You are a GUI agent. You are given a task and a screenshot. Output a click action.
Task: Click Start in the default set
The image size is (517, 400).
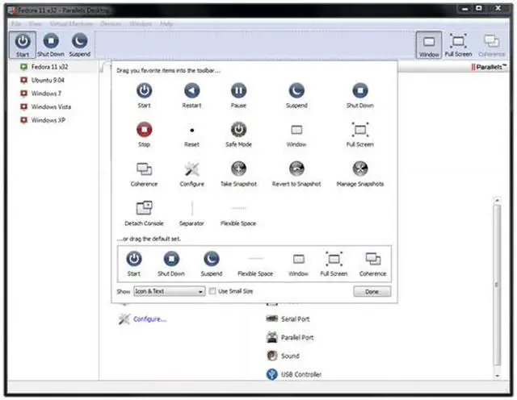(134, 264)
